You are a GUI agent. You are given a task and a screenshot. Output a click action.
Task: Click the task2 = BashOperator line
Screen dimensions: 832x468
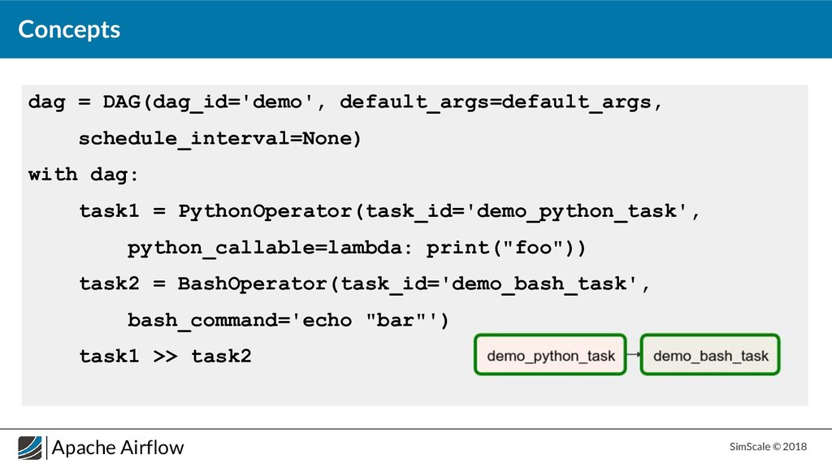(x=365, y=284)
